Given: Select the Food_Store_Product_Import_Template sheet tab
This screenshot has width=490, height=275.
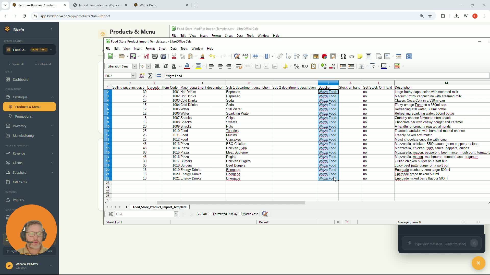Looking at the screenshot, I should (160, 207).
